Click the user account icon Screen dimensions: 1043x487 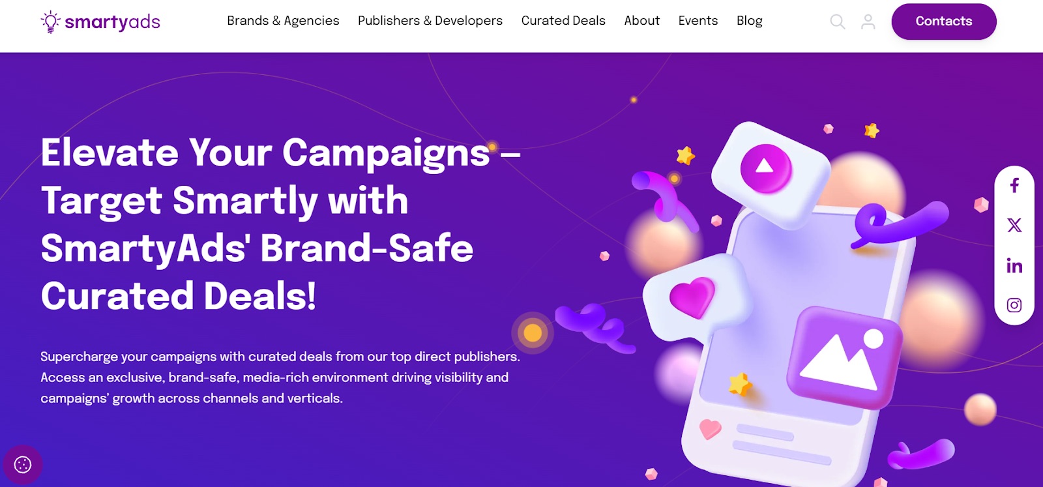tap(868, 22)
